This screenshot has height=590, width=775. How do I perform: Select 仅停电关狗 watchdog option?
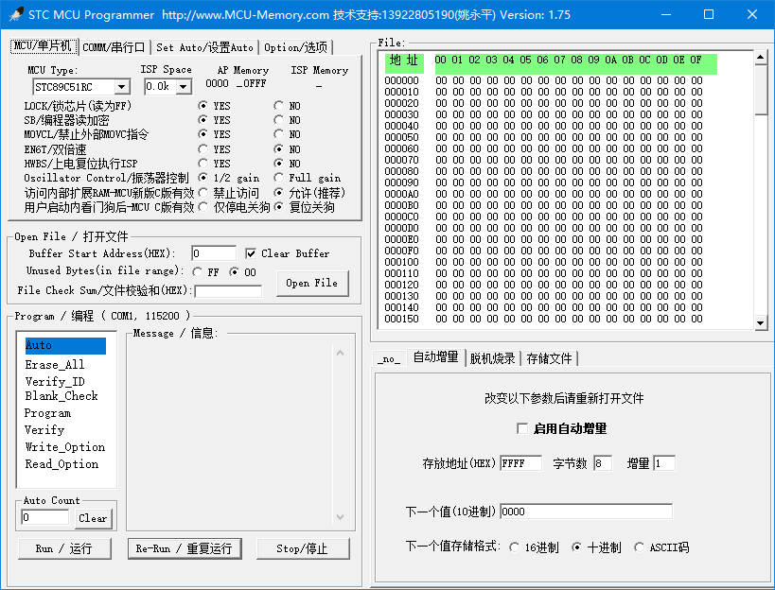click(x=203, y=207)
